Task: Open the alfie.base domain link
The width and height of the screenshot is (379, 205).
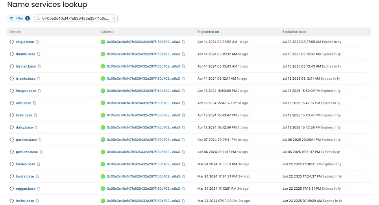Action: click(24, 103)
